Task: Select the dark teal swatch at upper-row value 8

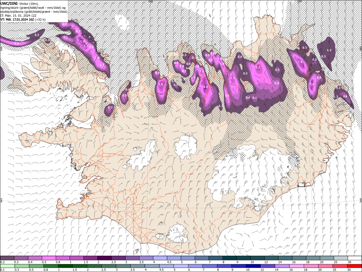Action: (x=230, y=258)
